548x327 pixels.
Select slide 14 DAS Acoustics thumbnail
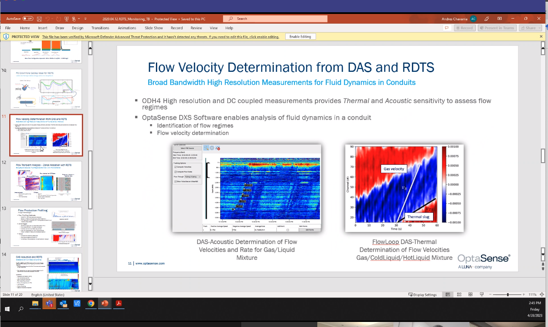tap(46, 272)
